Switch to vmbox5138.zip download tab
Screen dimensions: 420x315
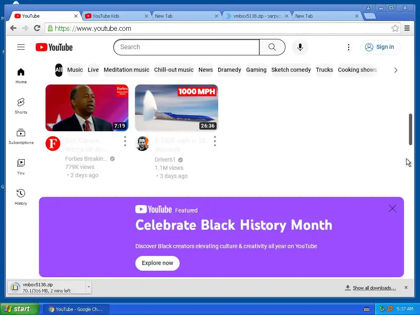[256, 16]
